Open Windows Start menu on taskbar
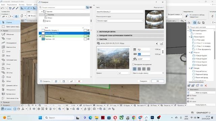 (x=40, y=118)
